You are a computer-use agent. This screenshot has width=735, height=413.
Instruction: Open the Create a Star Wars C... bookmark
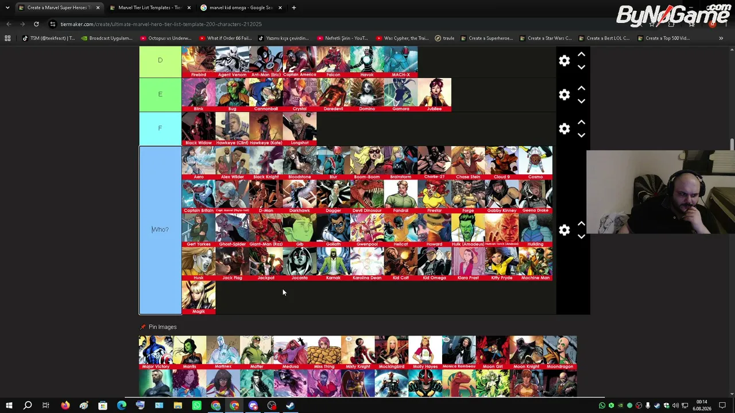point(545,38)
